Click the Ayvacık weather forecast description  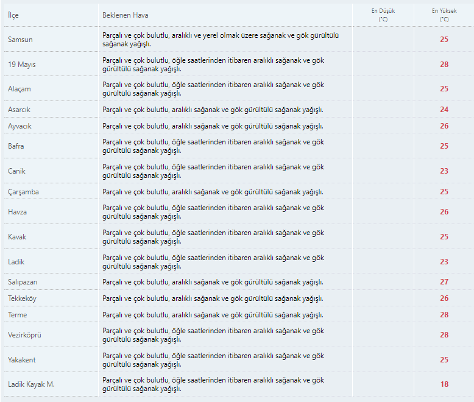point(213,126)
